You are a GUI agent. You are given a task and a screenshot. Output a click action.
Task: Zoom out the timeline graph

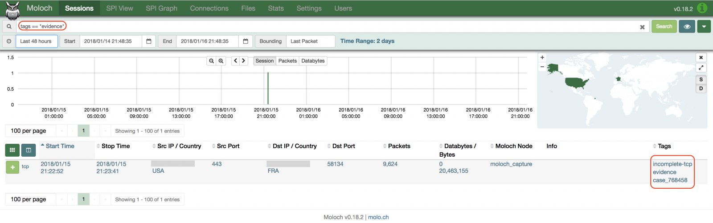point(211,61)
